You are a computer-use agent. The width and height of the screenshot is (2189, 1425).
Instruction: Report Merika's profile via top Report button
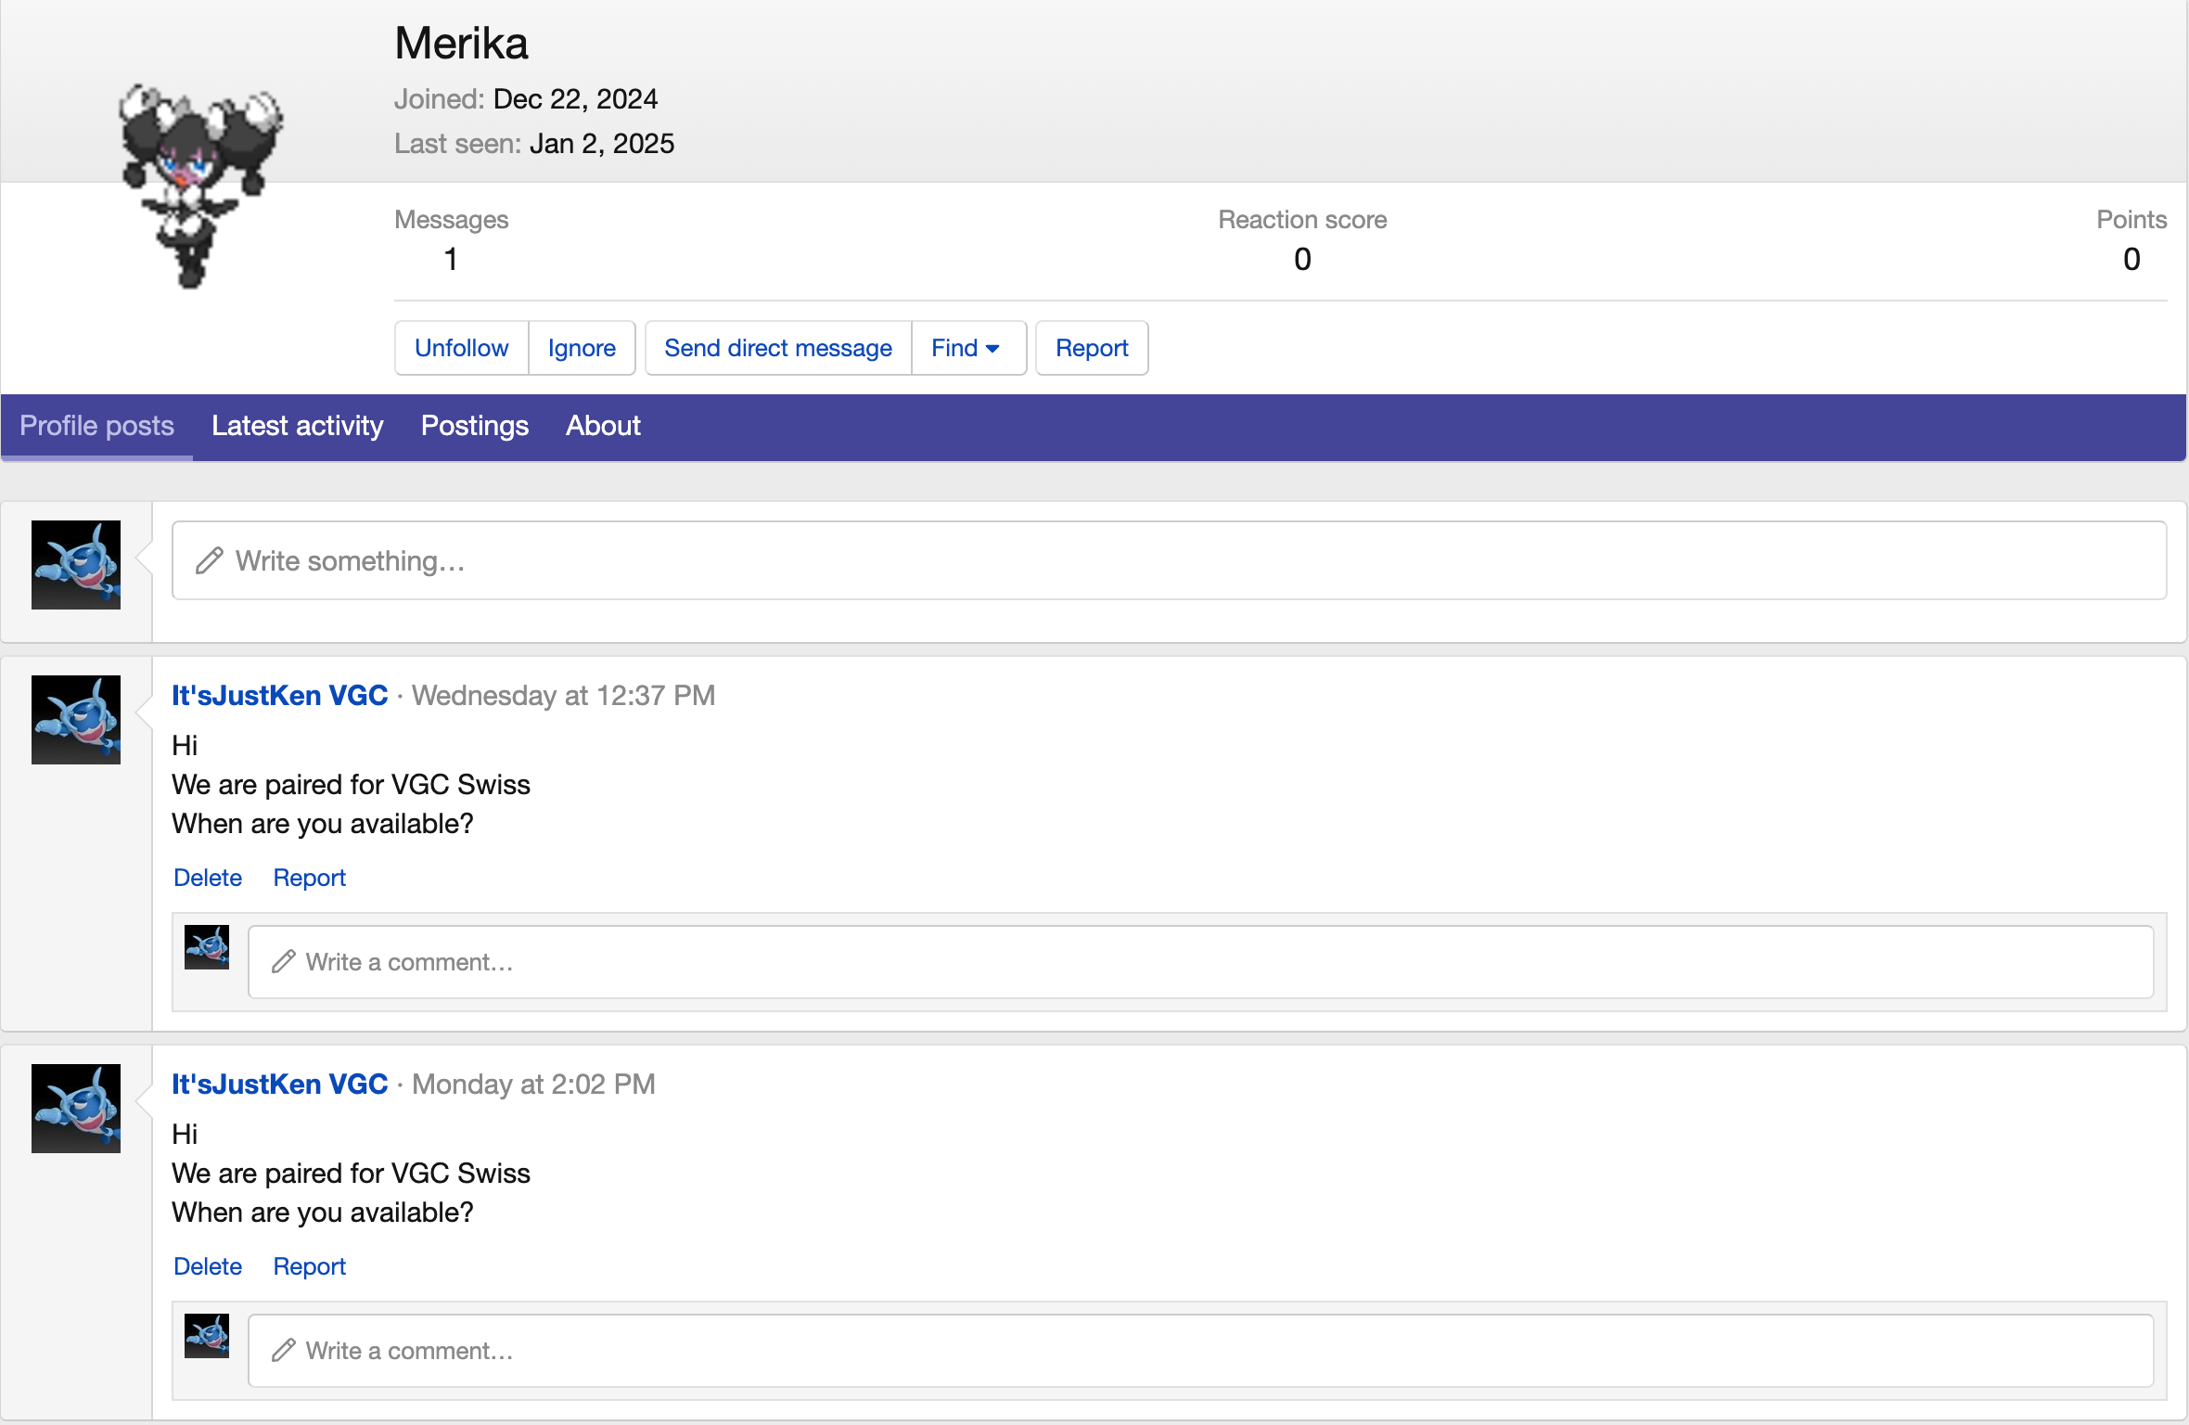[x=1092, y=348]
